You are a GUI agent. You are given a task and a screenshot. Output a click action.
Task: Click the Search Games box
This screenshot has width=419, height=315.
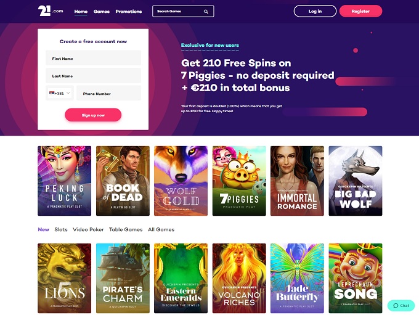click(183, 12)
